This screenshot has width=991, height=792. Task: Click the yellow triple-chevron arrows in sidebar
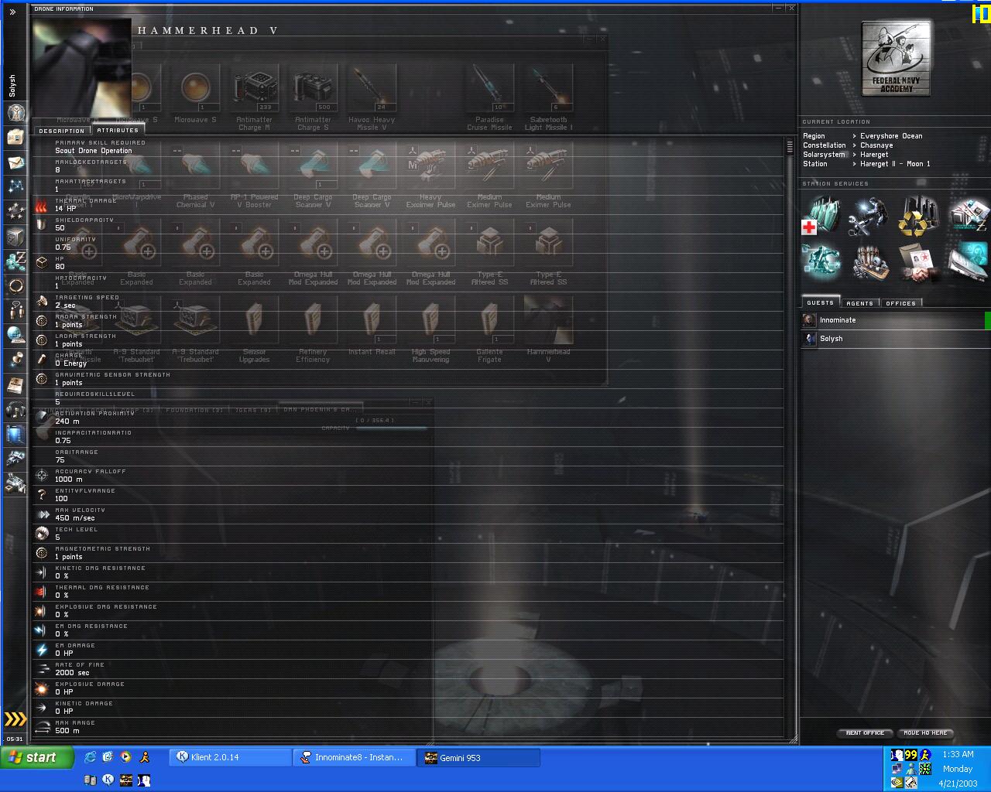[x=15, y=719]
